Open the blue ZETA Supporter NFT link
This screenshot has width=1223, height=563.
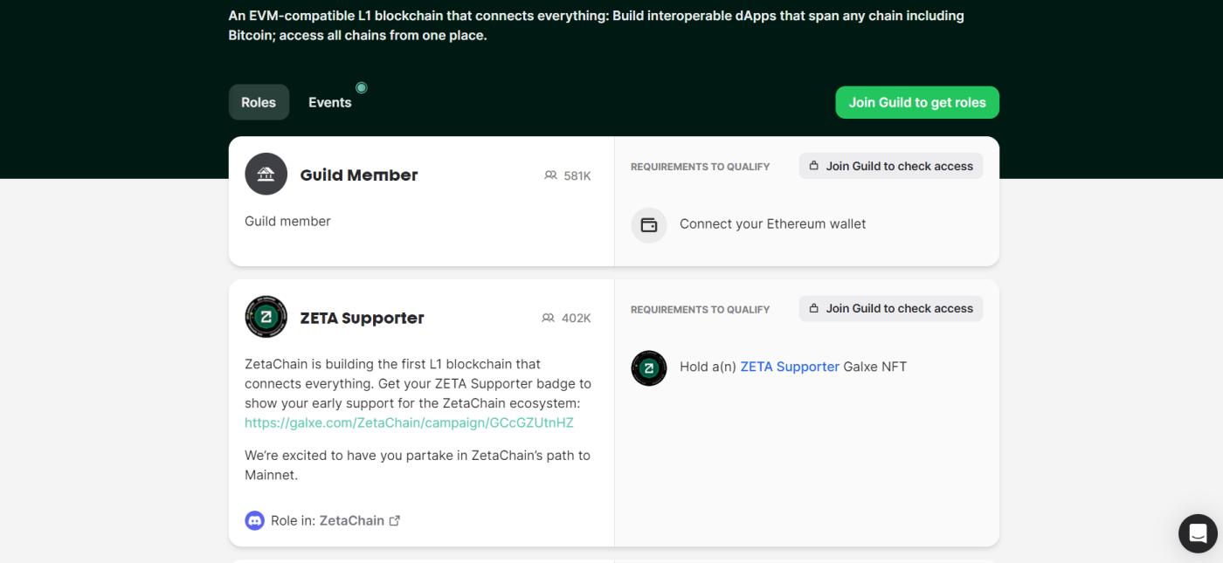point(790,367)
